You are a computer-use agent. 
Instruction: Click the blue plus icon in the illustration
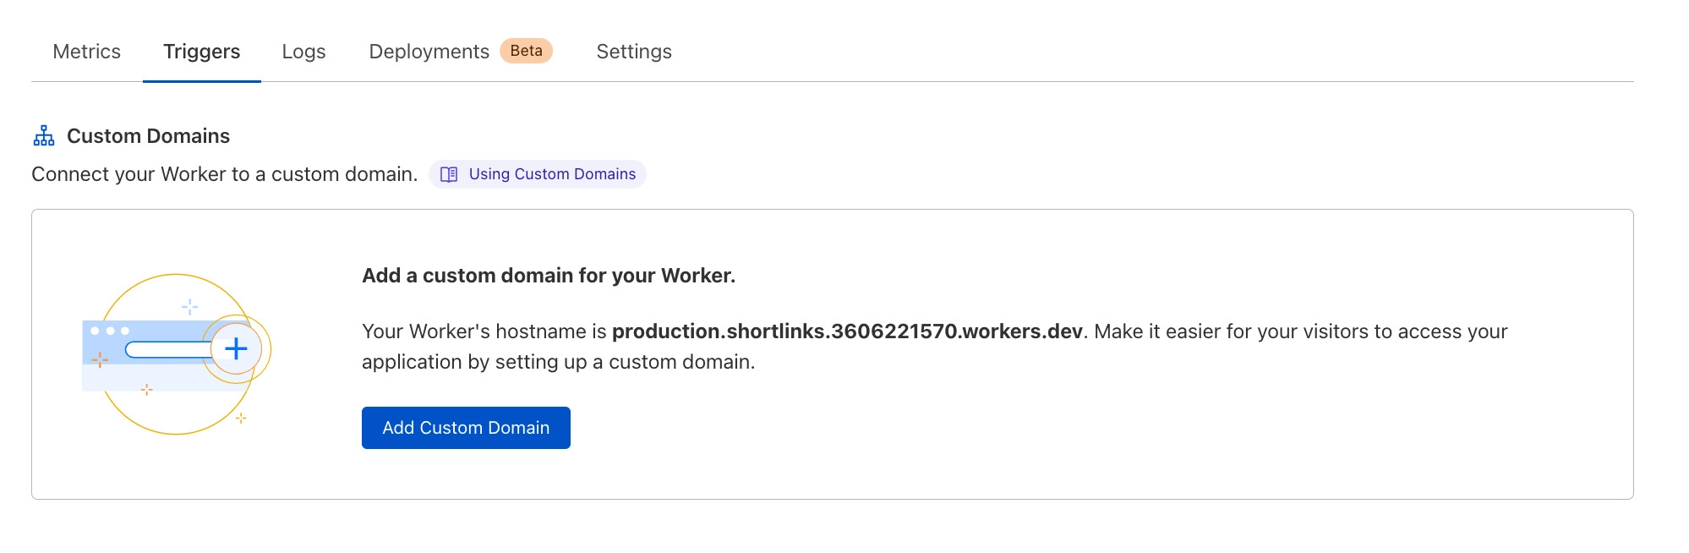pyautogui.click(x=236, y=348)
